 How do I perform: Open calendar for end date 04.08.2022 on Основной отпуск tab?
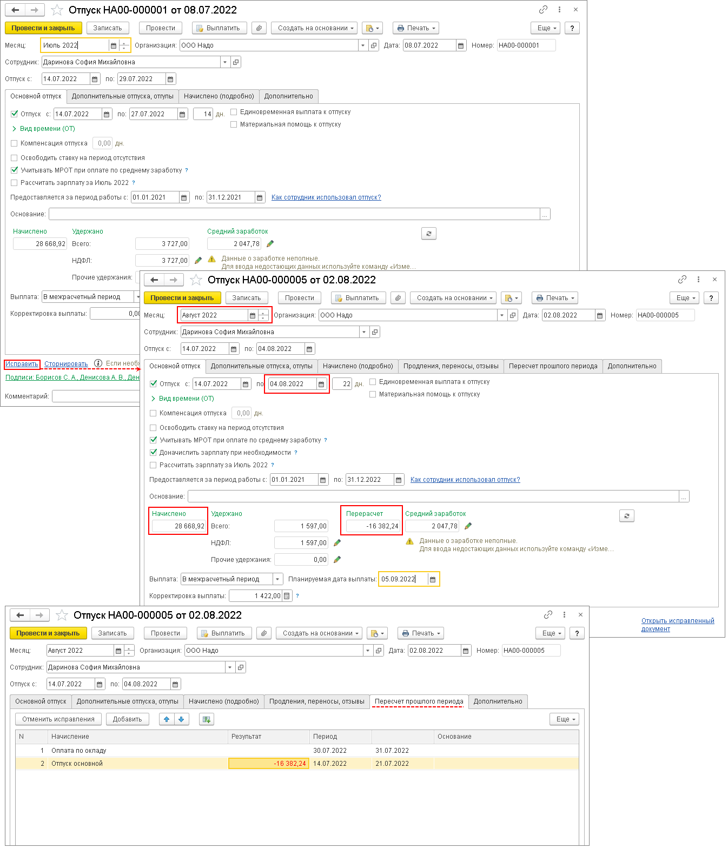tap(321, 384)
